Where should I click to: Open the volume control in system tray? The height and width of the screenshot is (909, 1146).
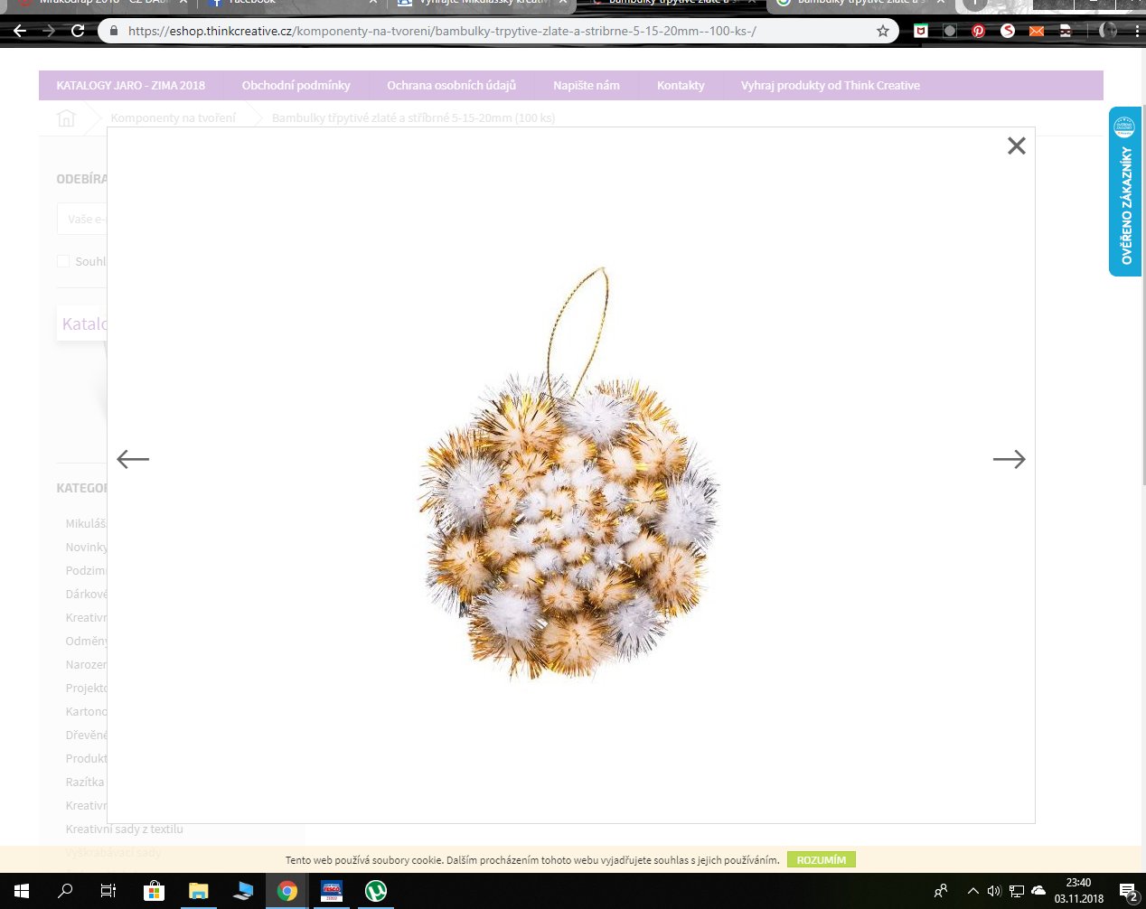click(x=994, y=891)
